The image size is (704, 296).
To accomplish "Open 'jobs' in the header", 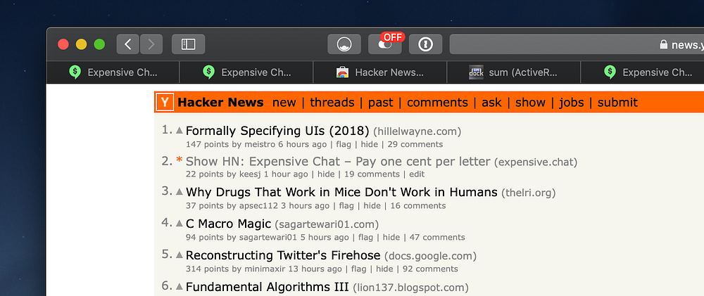I will (x=572, y=103).
